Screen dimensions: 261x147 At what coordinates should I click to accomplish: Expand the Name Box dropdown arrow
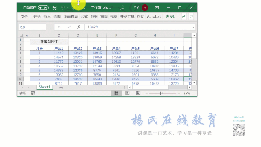pos(43,27)
